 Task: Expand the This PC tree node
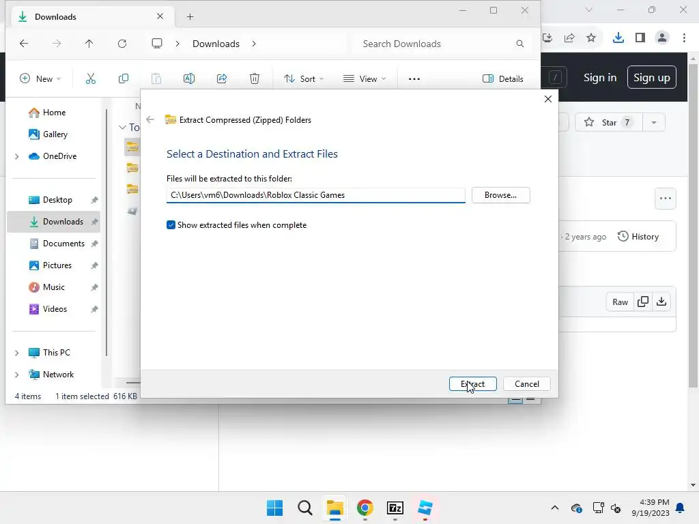pyautogui.click(x=17, y=353)
